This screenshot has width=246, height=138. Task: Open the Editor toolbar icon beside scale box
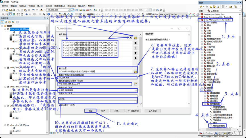(72, 10)
